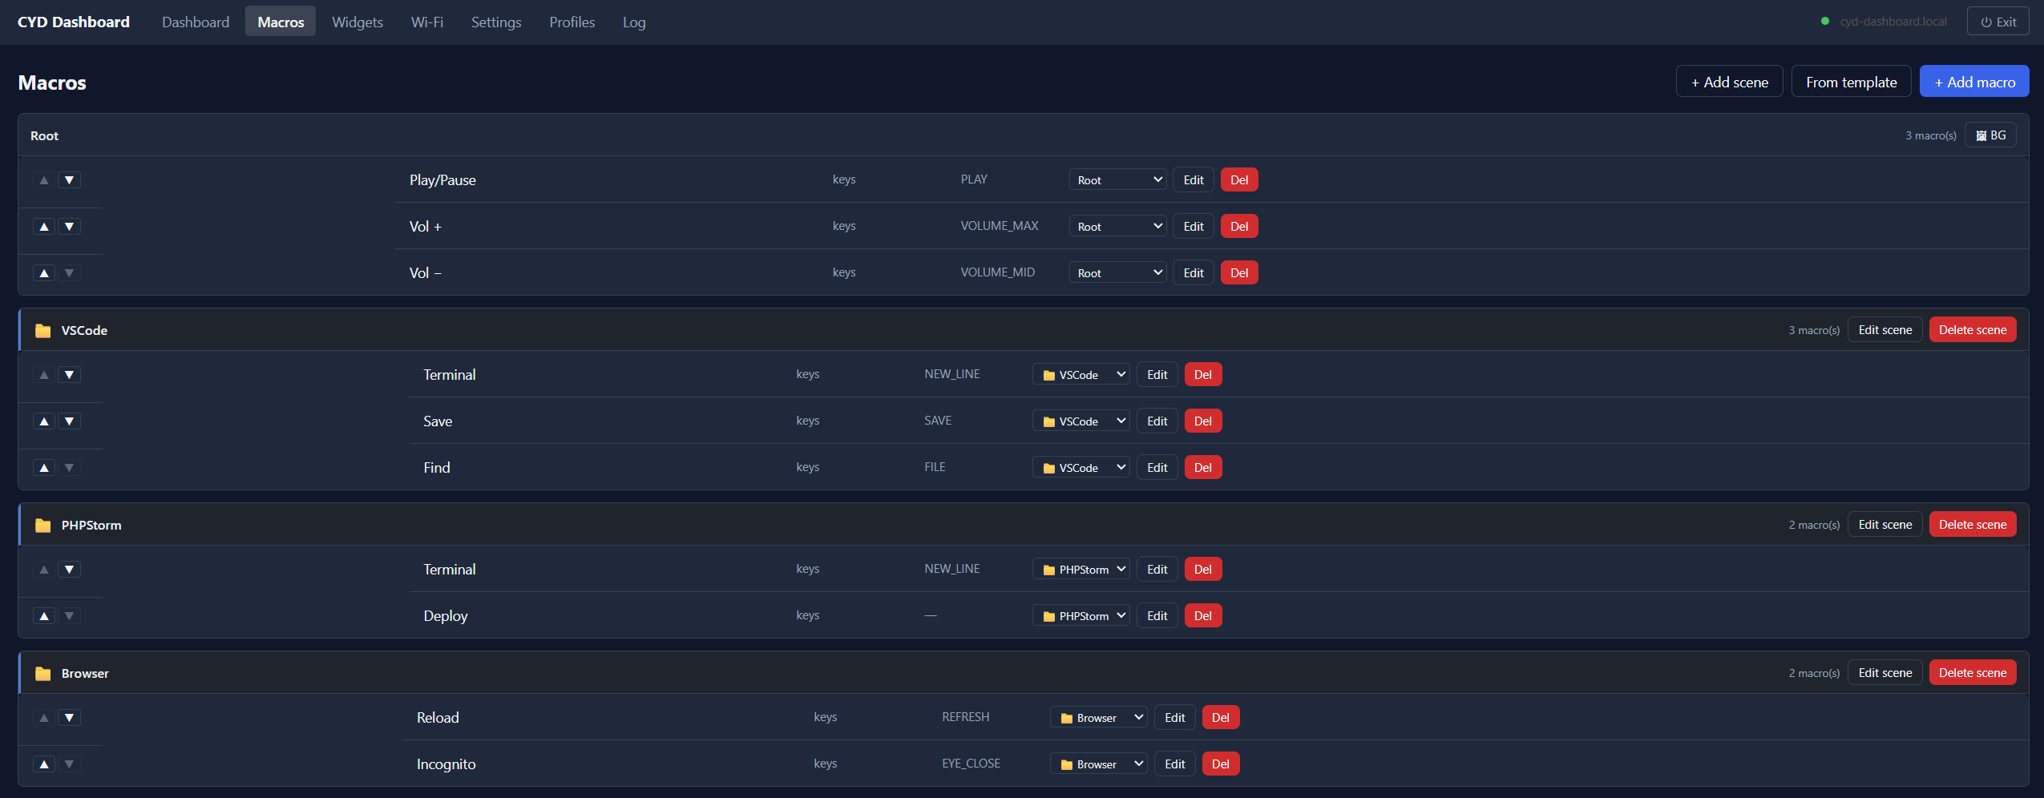Screen dimensions: 2044x798
Task: Move Incognito macro up
Action: (x=44, y=764)
